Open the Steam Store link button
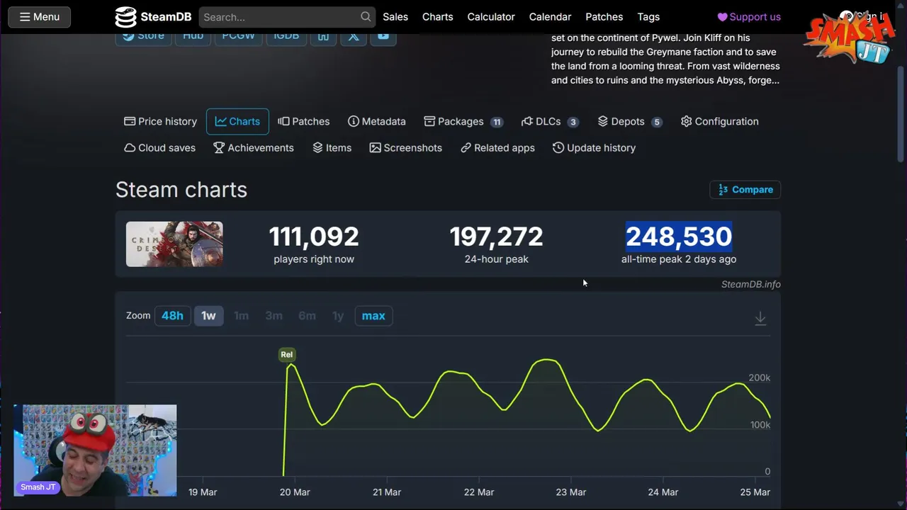Screen dimensions: 907x510 pyautogui.click(x=143, y=37)
